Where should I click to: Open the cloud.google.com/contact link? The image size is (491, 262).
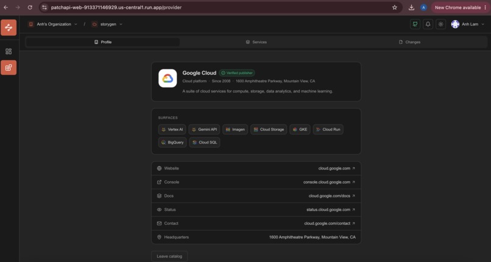(330, 223)
